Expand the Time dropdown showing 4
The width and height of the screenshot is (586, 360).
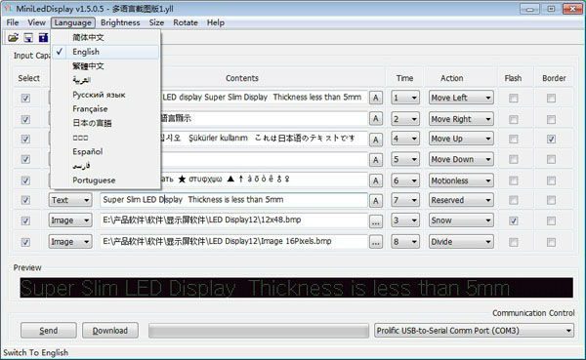(x=405, y=139)
